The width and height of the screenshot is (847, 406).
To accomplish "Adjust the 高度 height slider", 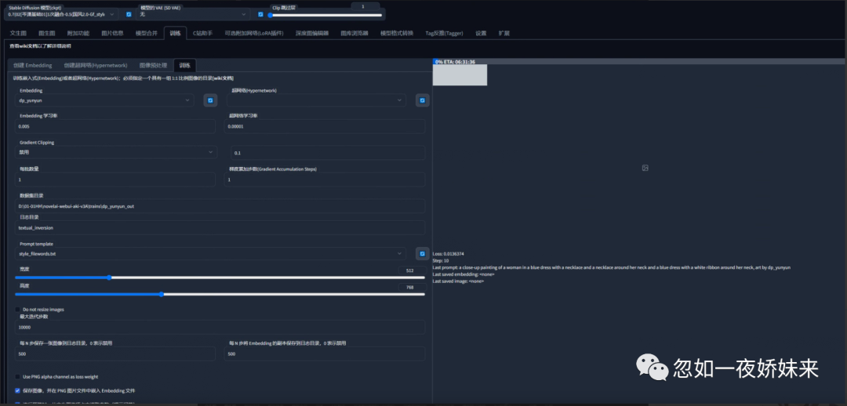I will point(220,294).
